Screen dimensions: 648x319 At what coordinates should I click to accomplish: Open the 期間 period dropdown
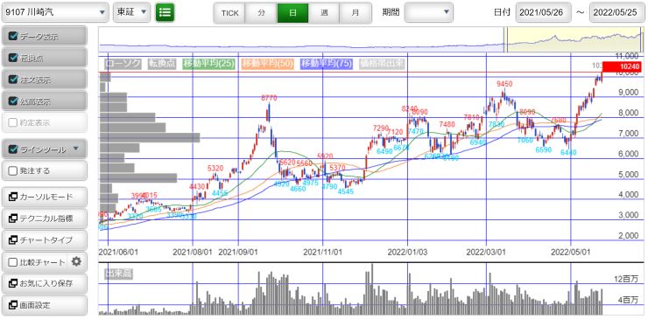point(428,12)
